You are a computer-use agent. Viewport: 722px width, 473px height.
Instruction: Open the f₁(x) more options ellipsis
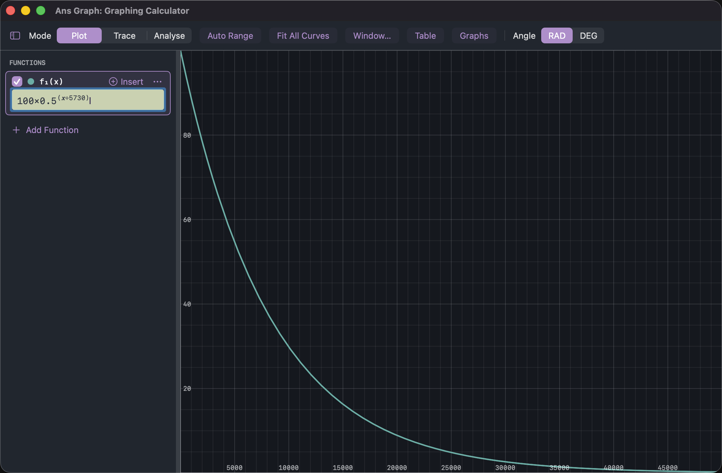point(157,81)
